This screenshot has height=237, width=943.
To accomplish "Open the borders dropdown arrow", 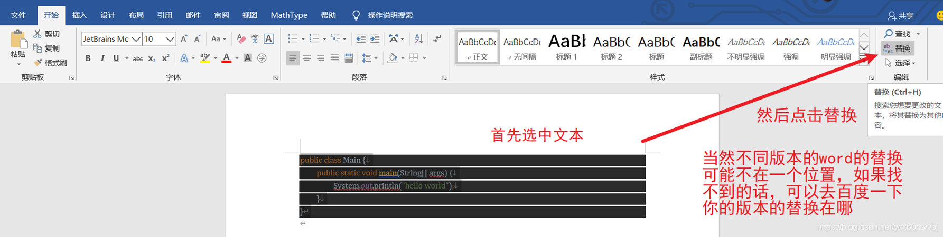I will point(424,58).
